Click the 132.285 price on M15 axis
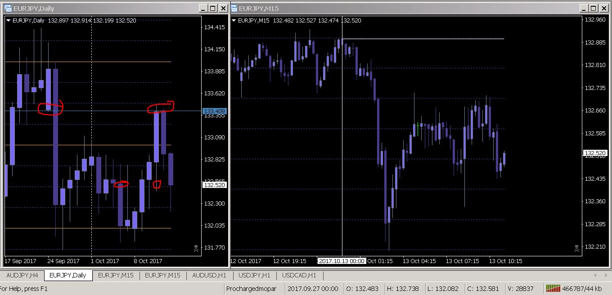This screenshot has height=295, width=612. point(595,224)
